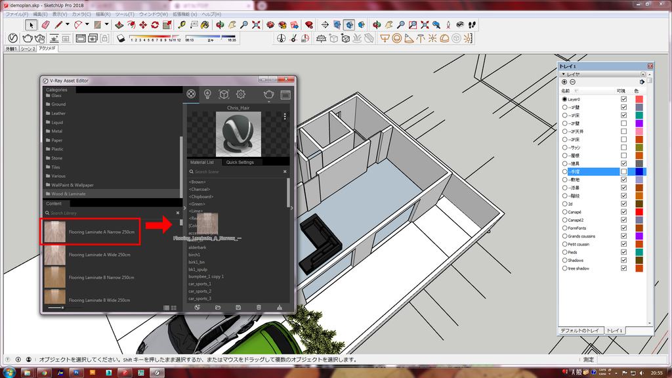Viewport: 672px width, 378px height.
Task: Open the V-Ray Asset Editor toolbar icon
Action: 13,38
